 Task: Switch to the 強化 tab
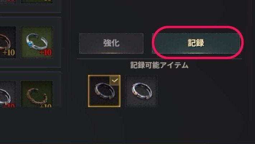coord(111,43)
